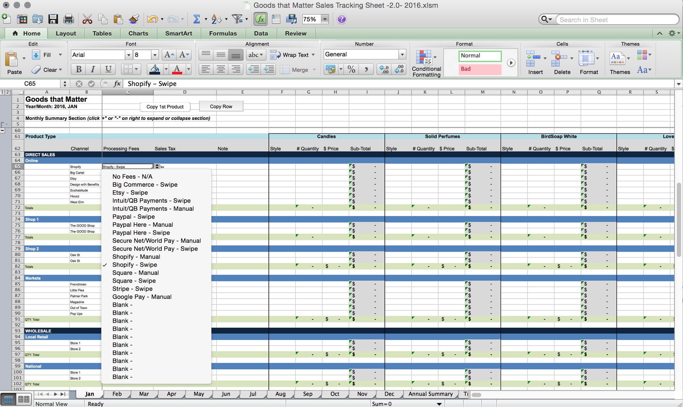
Task: Open the Merge dropdown arrow
Action: tap(314, 70)
